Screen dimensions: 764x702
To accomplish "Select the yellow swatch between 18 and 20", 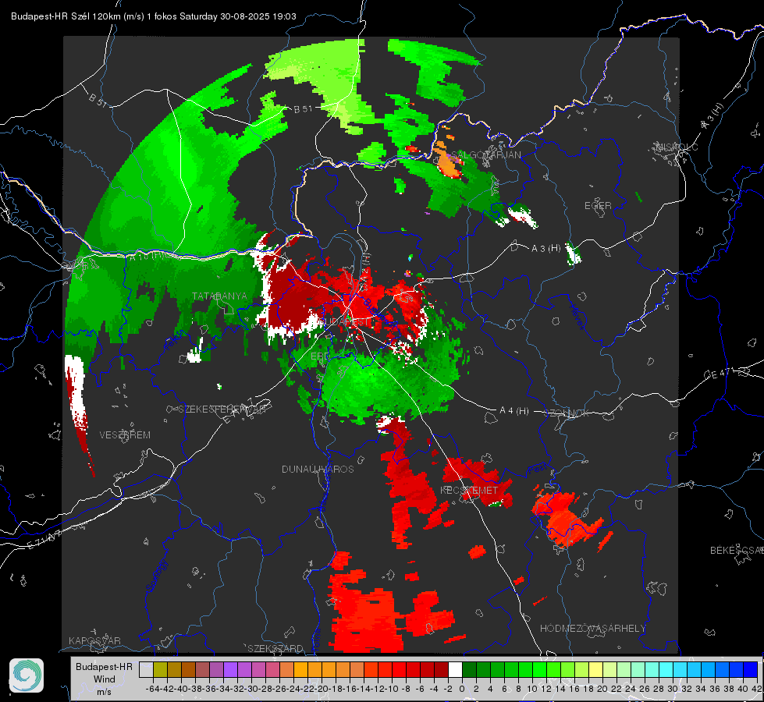I will 596,670.
